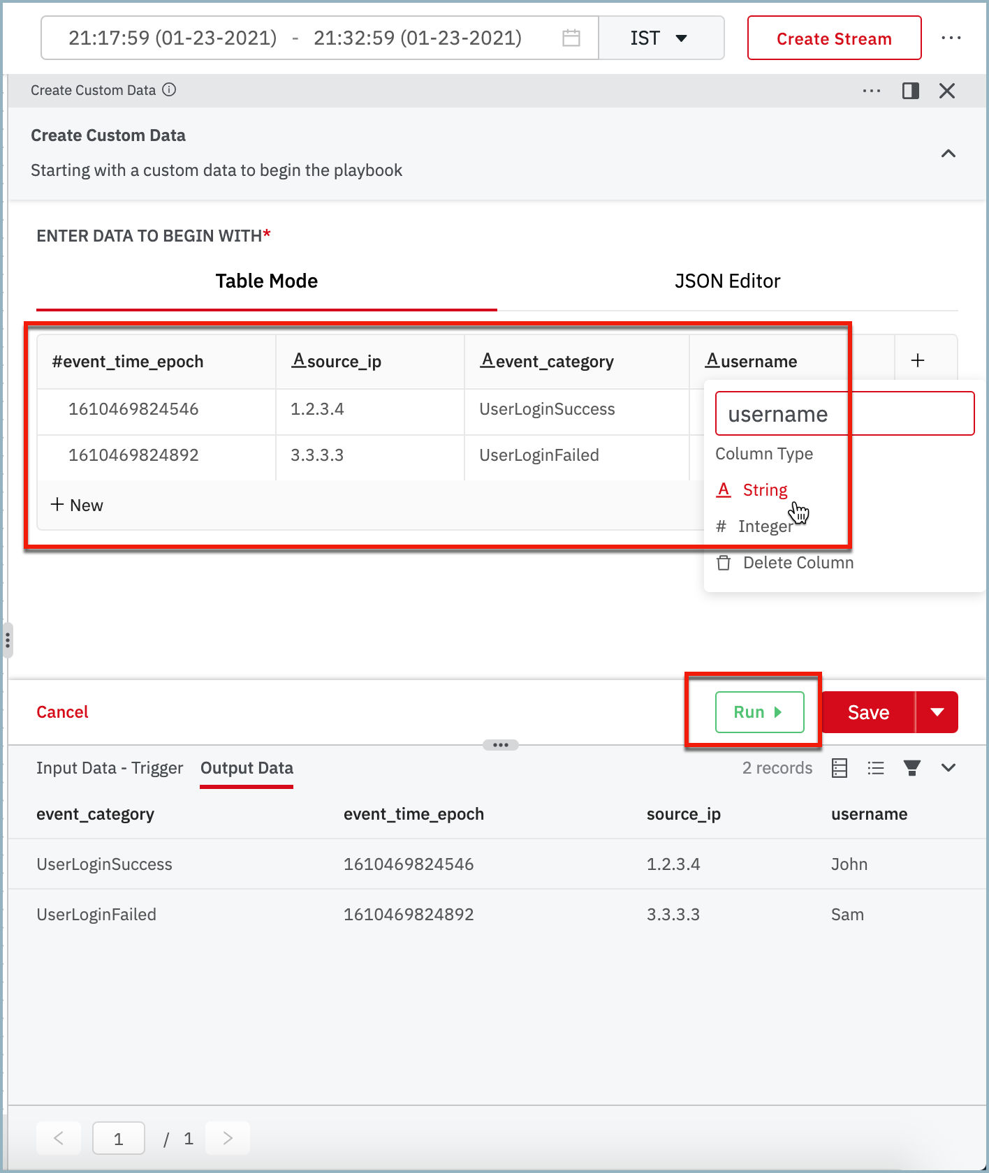Open the Output Data tab
This screenshot has width=989, height=1173.
[x=247, y=768]
